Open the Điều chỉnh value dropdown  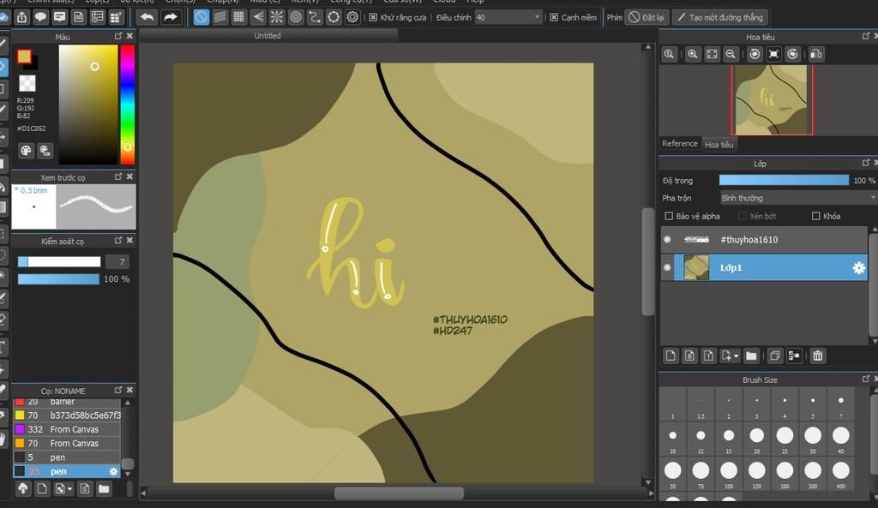tap(509, 17)
